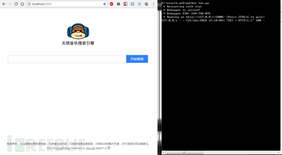Click the location pin icon after BetaV1.0
The height and width of the screenshot is (155, 282).
click(109, 148)
